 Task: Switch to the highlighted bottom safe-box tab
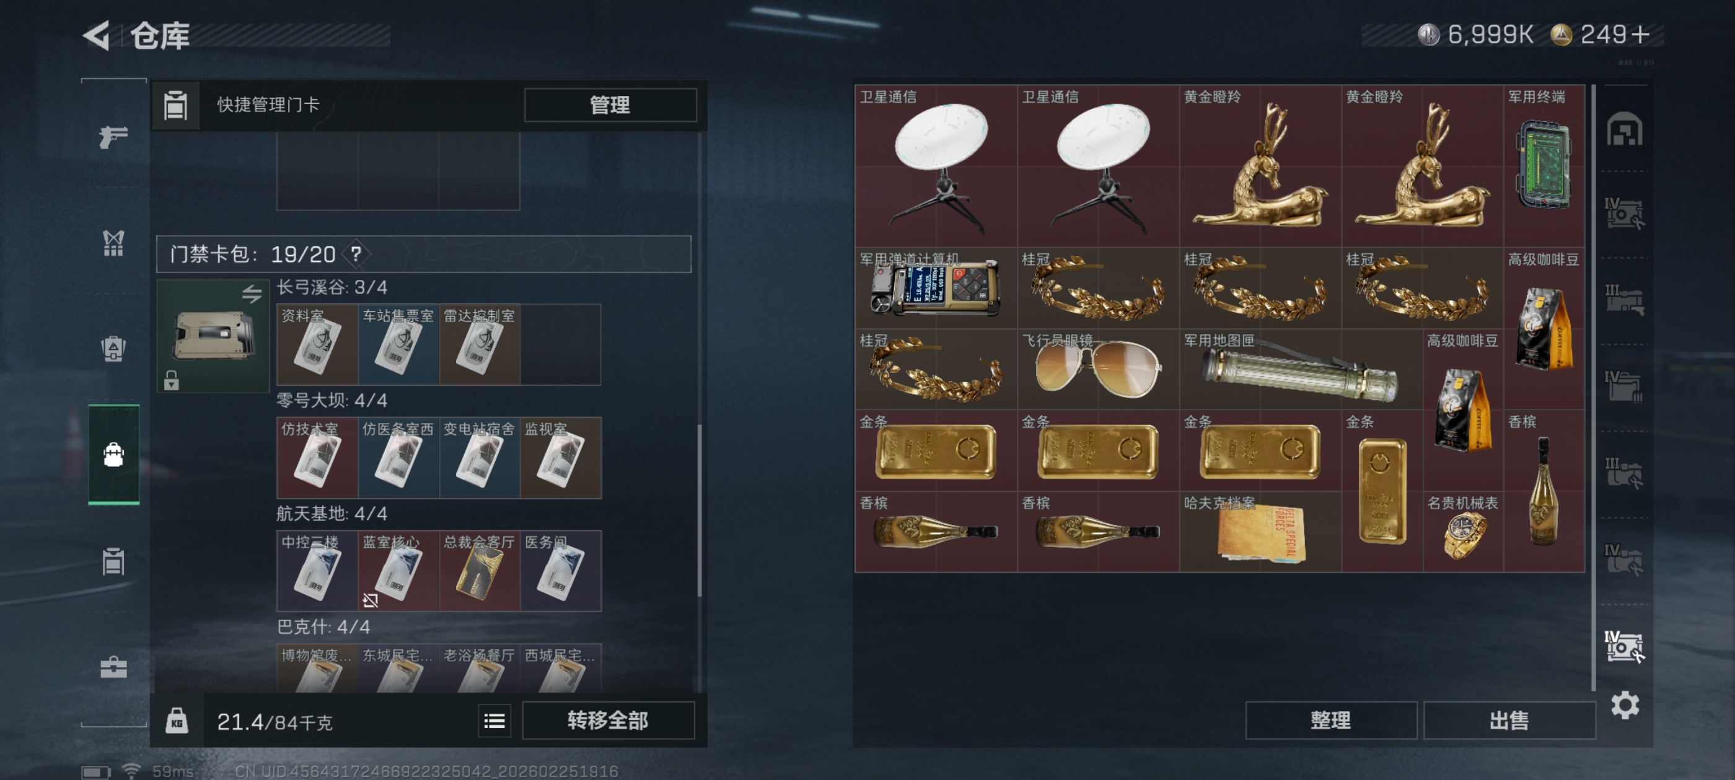pyautogui.click(x=1625, y=646)
